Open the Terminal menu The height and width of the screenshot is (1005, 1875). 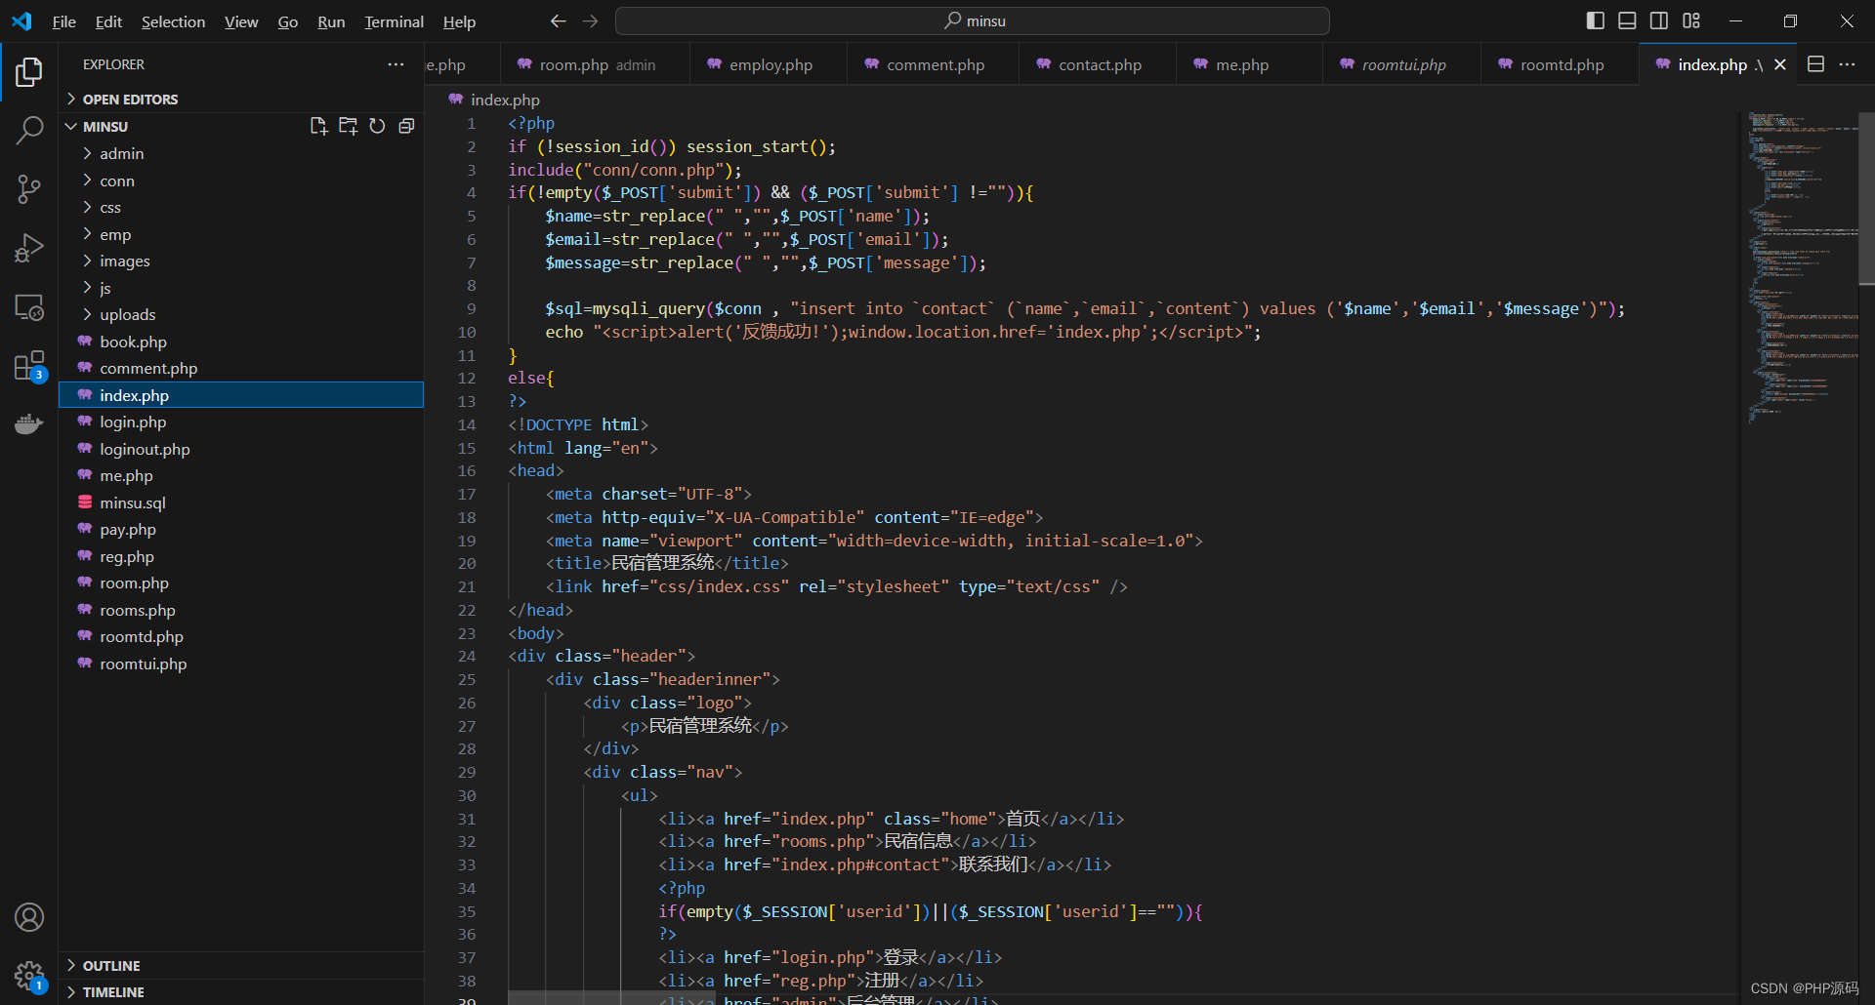pyautogui.click(x=394, y=21)
